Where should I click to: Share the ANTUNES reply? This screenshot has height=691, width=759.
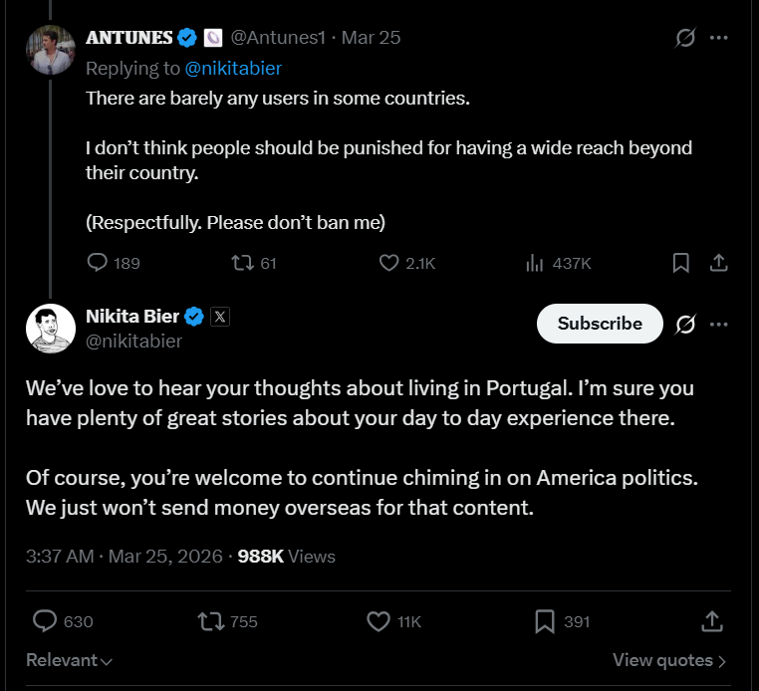tap(718, 263)
